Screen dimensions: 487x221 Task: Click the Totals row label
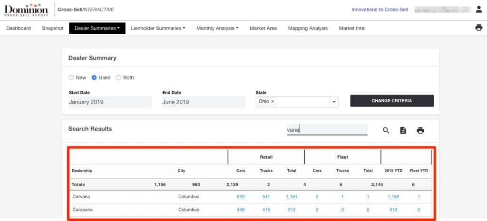[x=78, y=184]
